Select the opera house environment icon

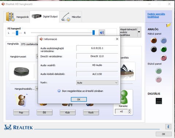(x=127, y=71)
